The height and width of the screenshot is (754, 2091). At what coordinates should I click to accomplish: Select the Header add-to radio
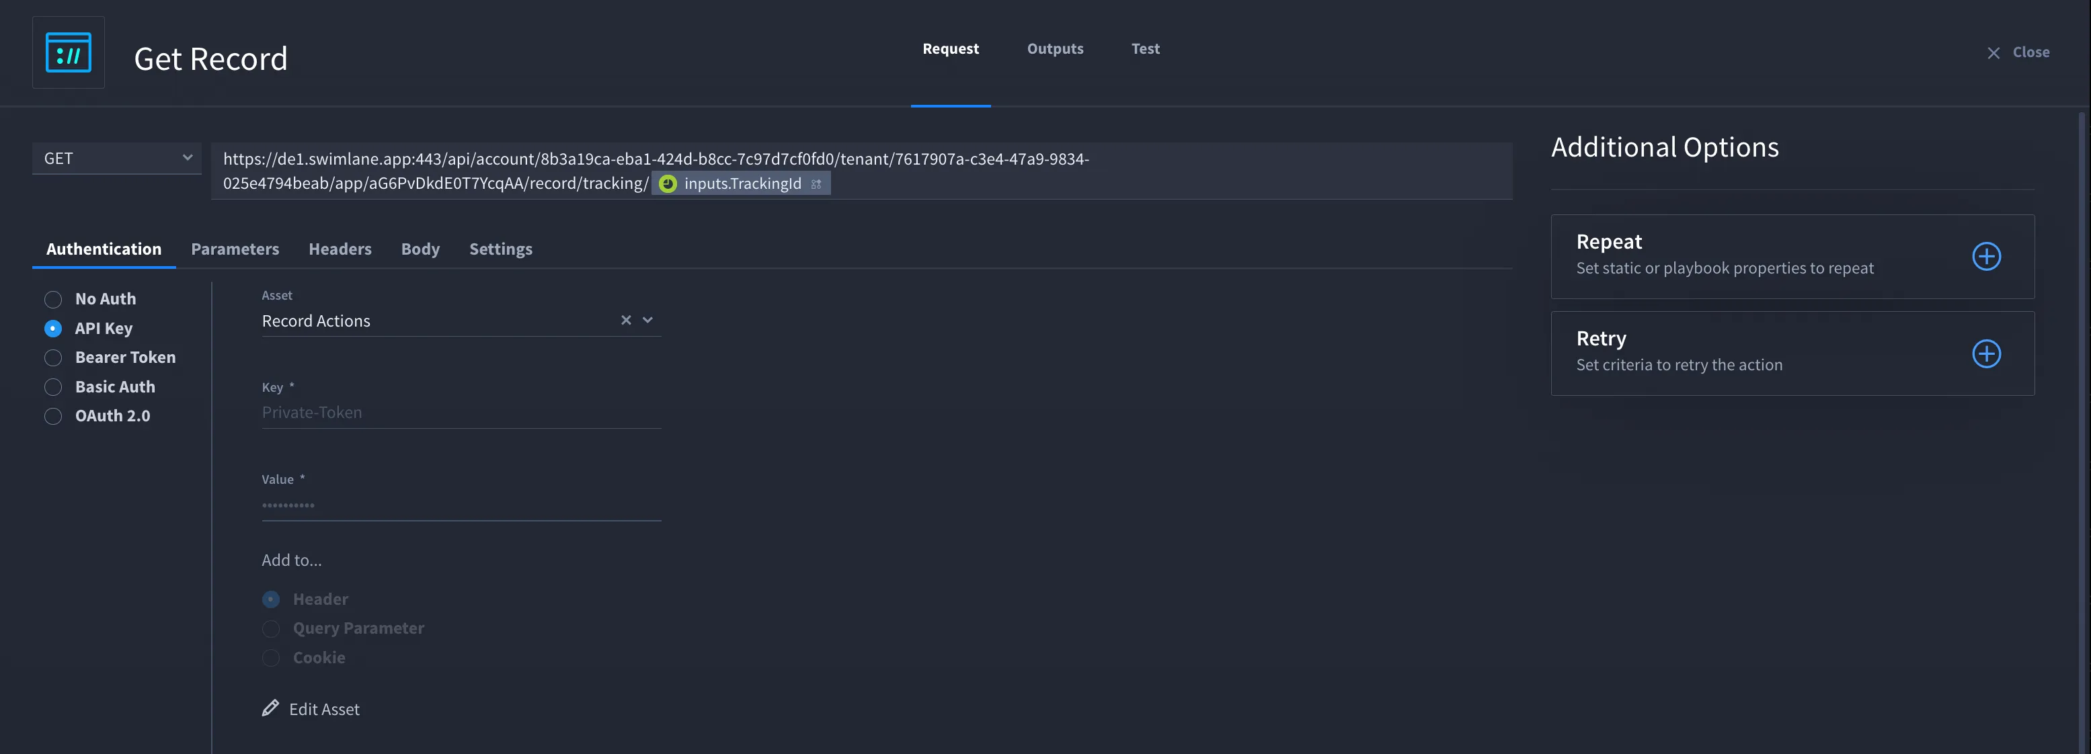tap(271, 600)
